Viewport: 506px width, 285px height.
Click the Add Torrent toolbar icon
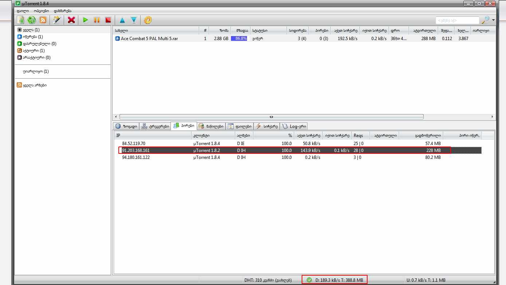pyautogui.click(x=21, y=20)
